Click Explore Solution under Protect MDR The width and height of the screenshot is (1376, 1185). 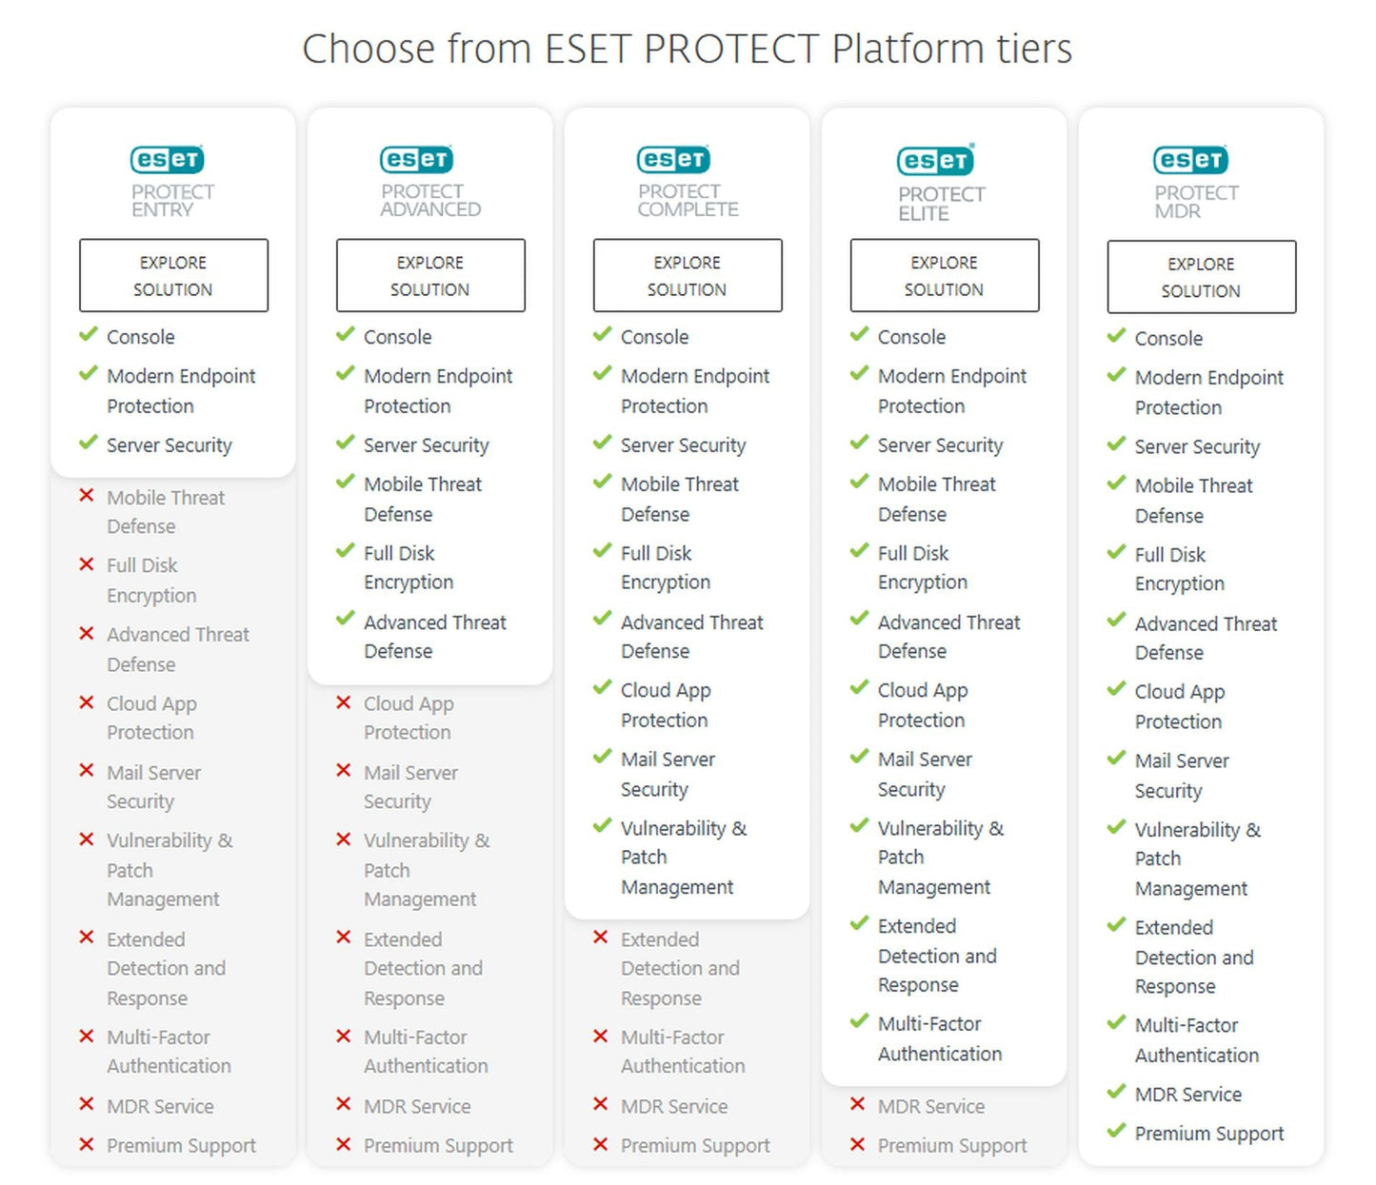pos(1201,277)
